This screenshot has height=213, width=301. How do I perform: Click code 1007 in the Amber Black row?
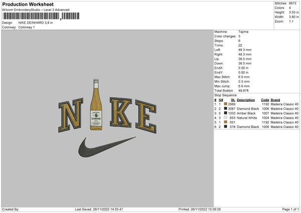[265, 113]
